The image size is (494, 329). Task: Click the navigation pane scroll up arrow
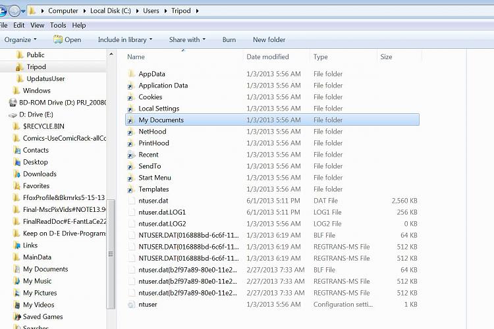pyautogui.click(x=111, y=55)
